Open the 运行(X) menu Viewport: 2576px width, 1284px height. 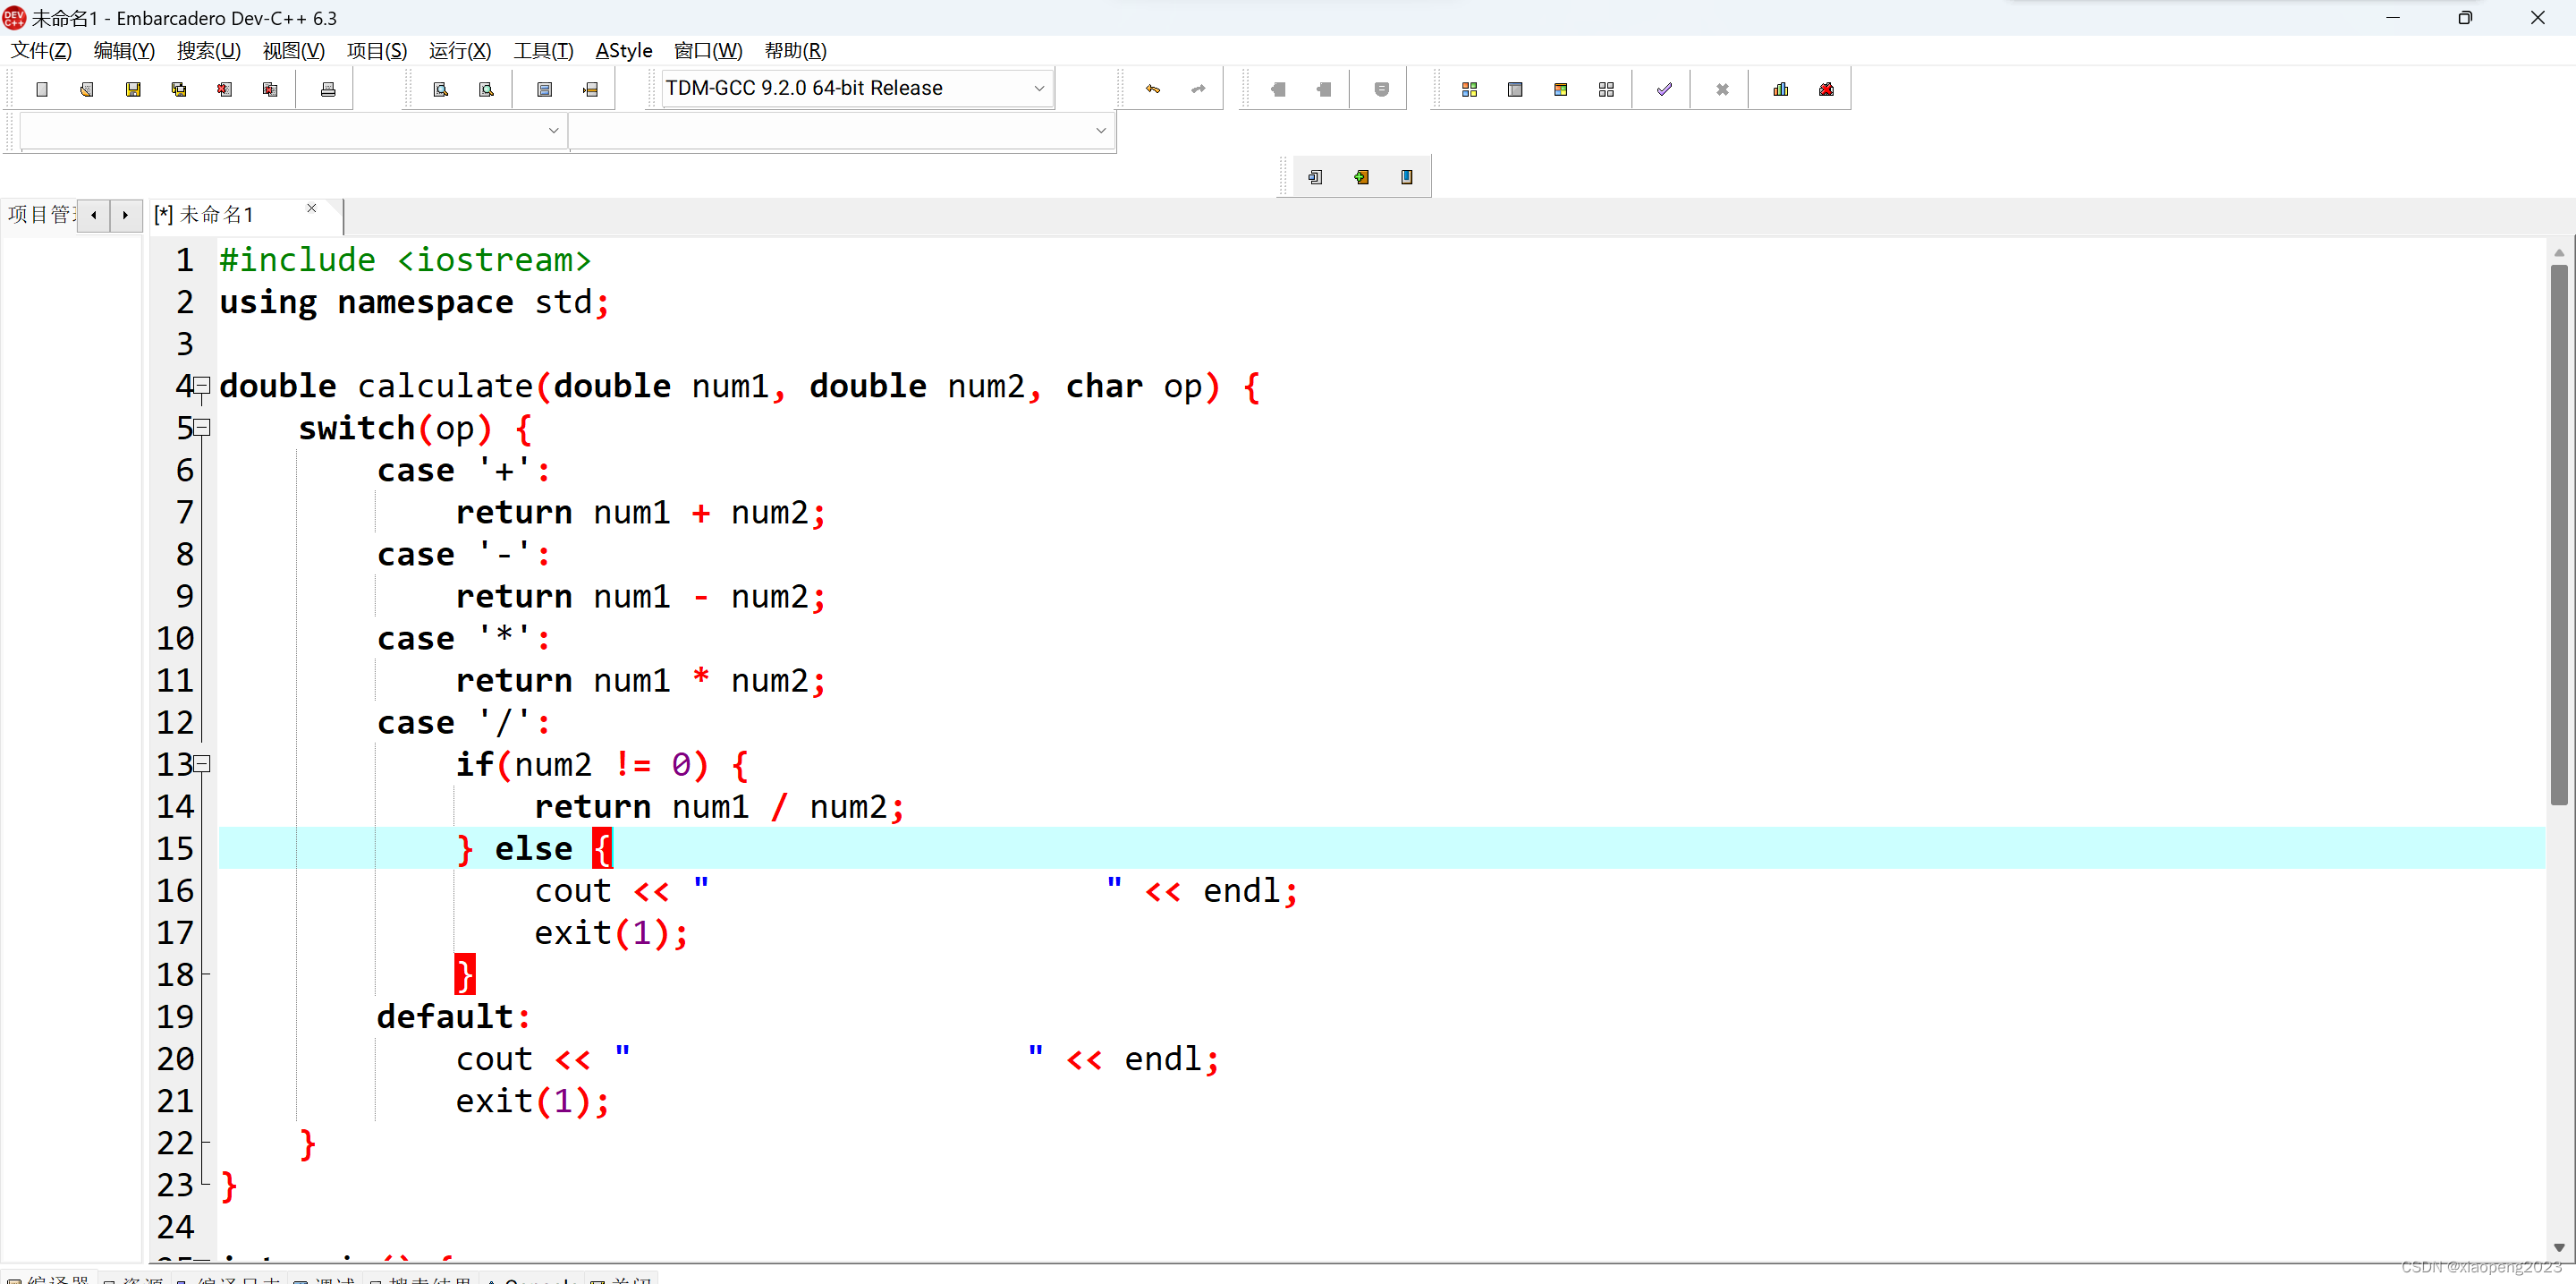[459, 50]
